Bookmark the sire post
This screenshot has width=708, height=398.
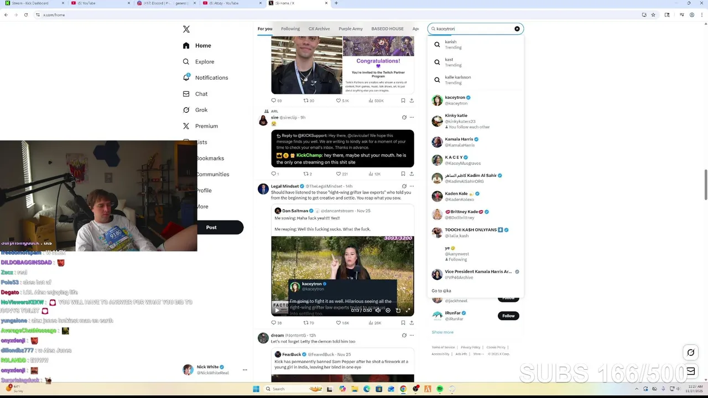coord(403,174)
